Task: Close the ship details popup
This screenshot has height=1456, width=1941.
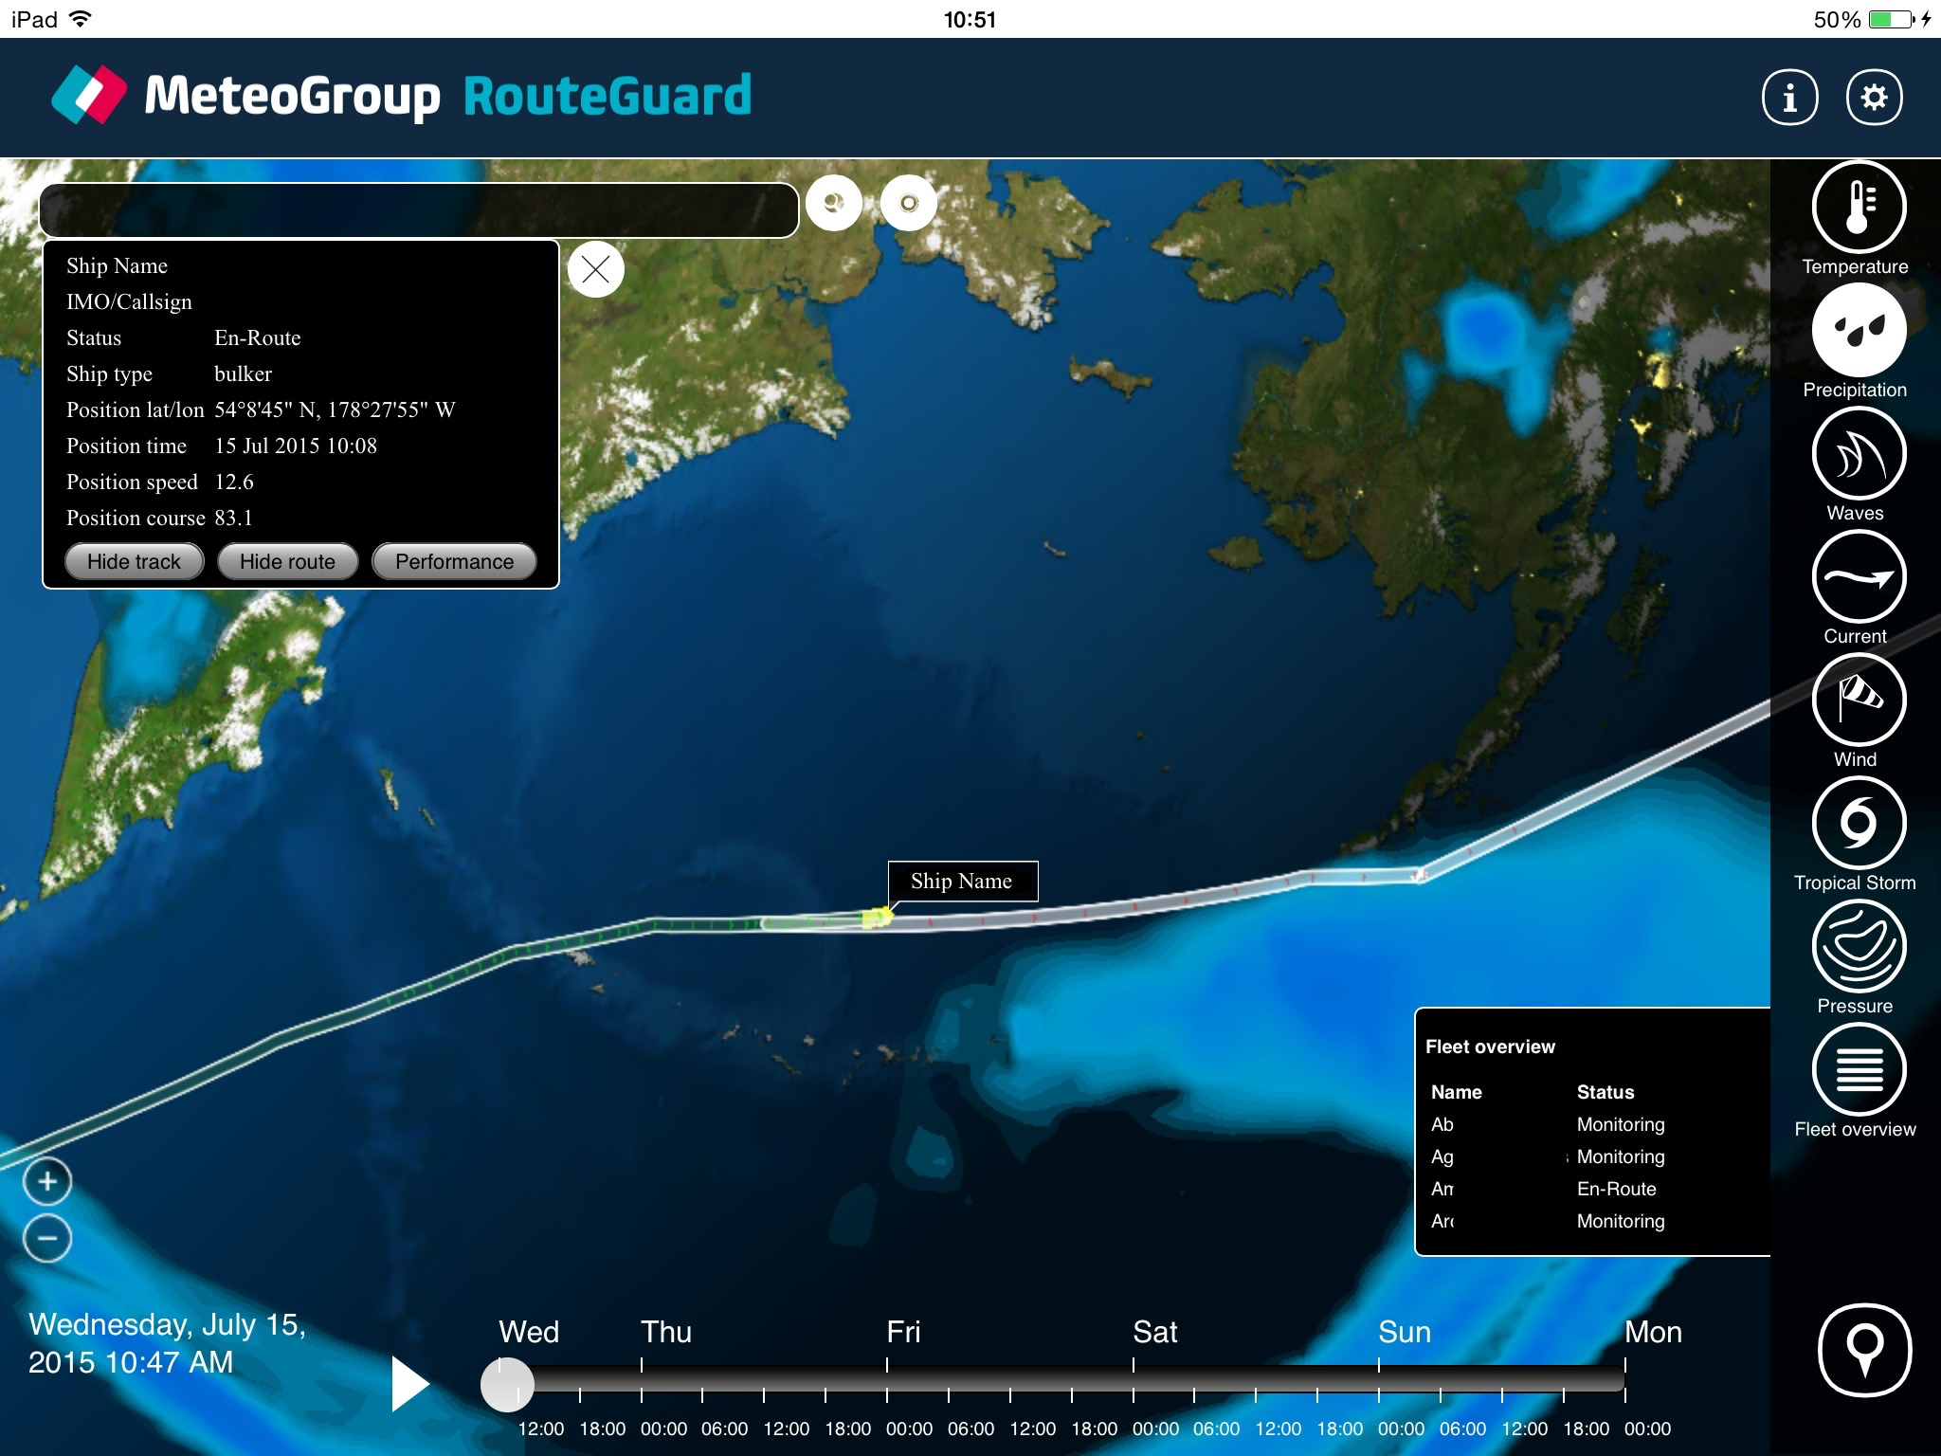Action: pyautogui.click(x=595, y=270)
